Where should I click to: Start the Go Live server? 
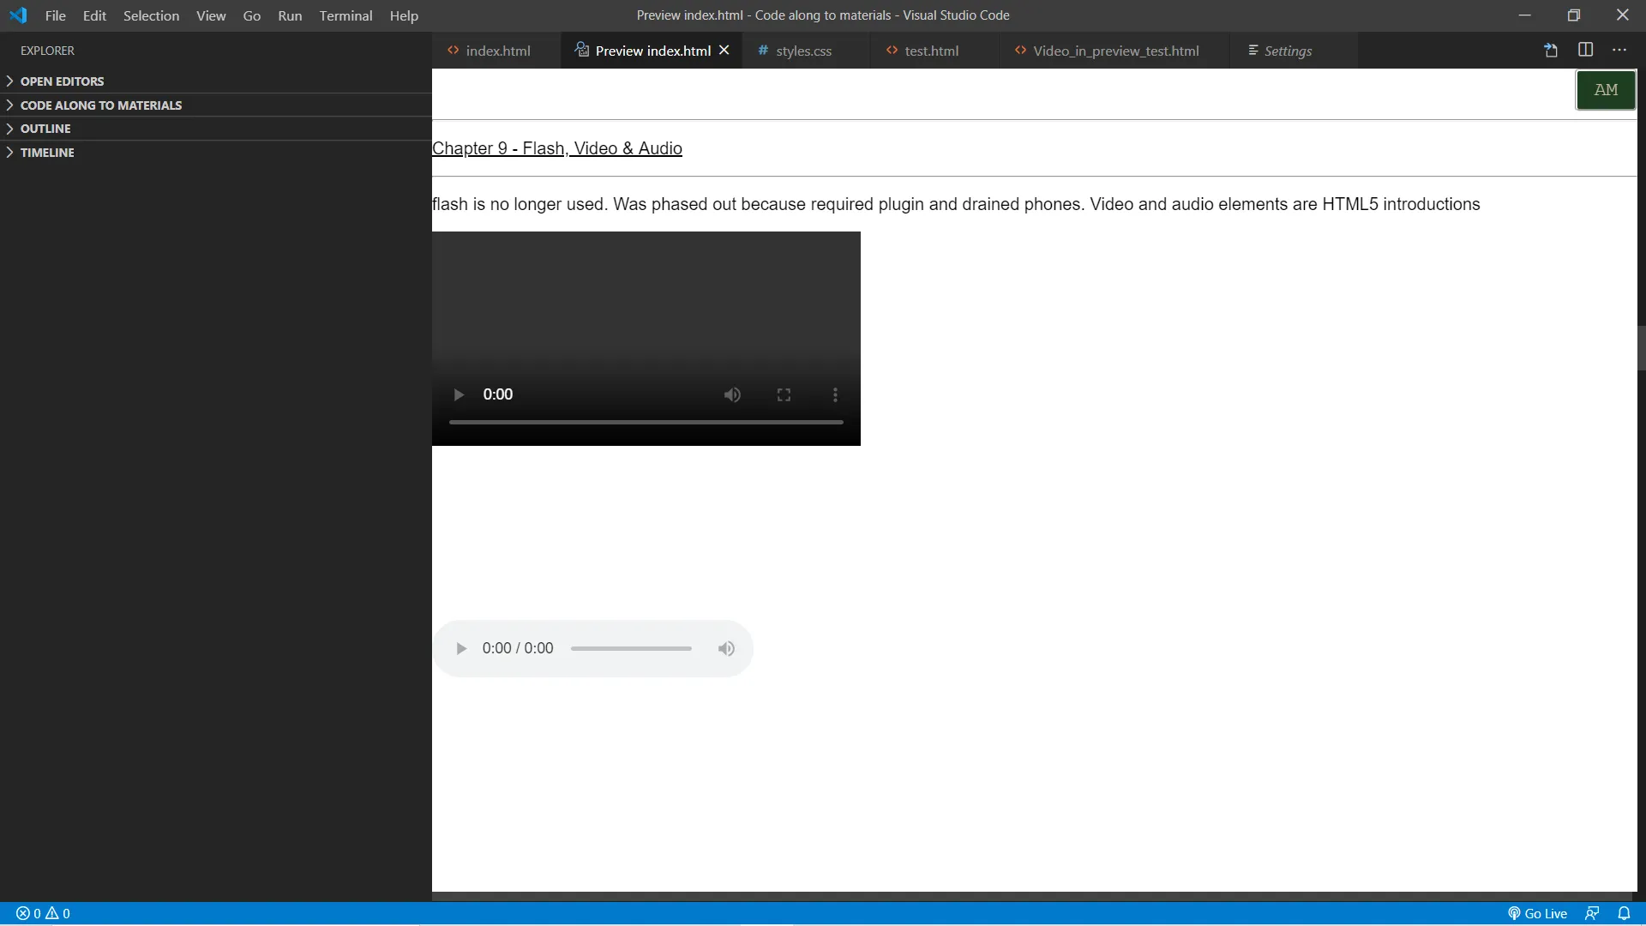pos(1538,913)
